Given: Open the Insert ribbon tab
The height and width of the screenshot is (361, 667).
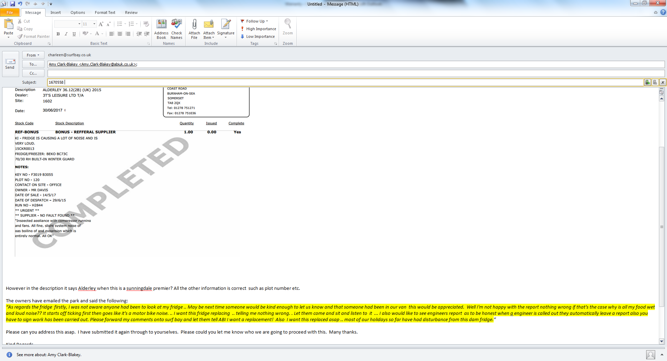Looking at the screenshot, I should [56, 12].
